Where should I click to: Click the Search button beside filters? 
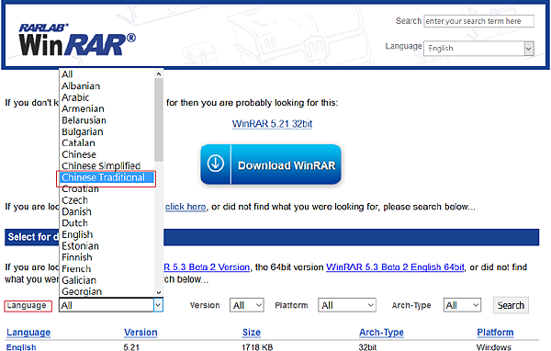click(511, 305)
